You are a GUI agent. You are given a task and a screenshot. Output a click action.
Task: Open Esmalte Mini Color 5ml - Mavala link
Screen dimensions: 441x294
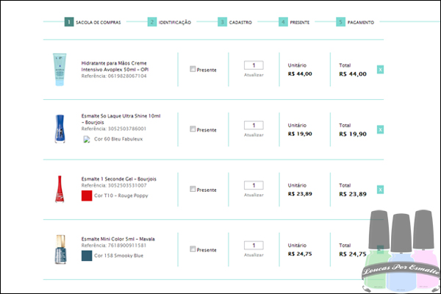coord(118,239)
